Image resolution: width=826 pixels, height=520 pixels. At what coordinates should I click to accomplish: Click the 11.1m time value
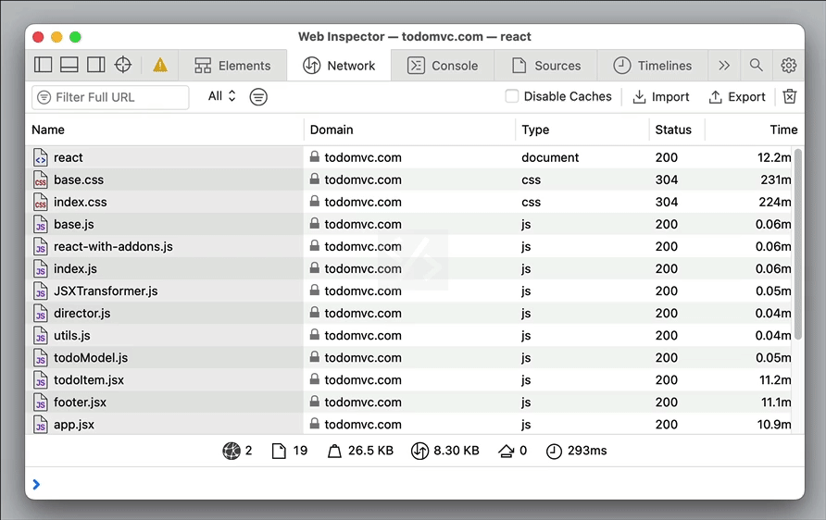(x=776, y=402)
